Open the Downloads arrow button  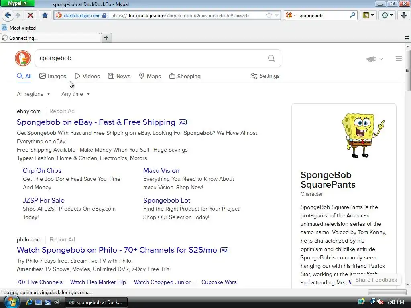[x=404, y=15]
